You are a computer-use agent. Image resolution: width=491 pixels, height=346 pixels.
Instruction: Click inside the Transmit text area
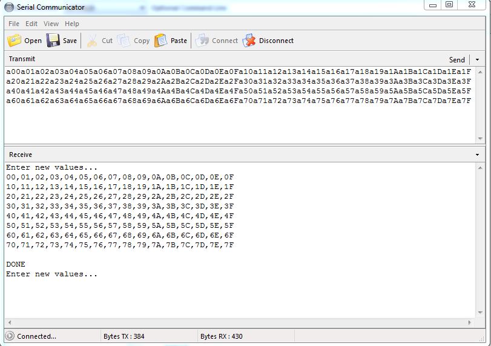[242, 121]
